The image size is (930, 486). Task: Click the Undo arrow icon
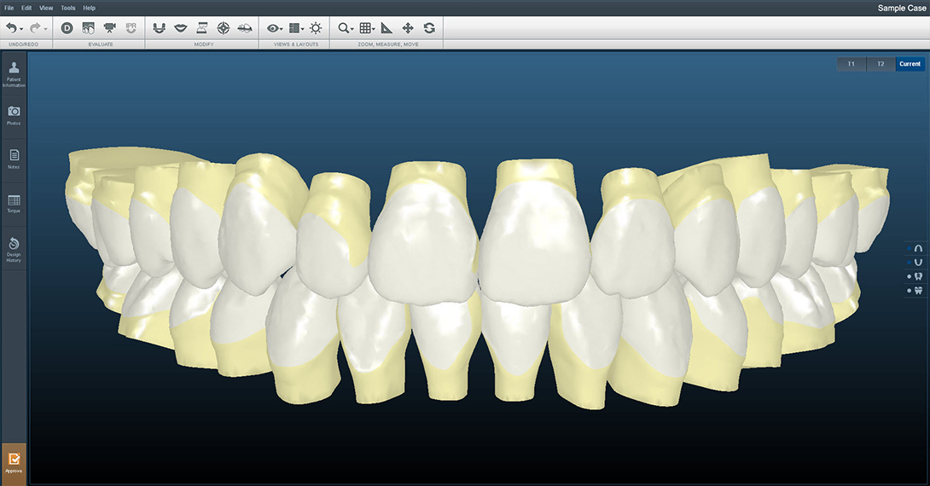(11, 28)
